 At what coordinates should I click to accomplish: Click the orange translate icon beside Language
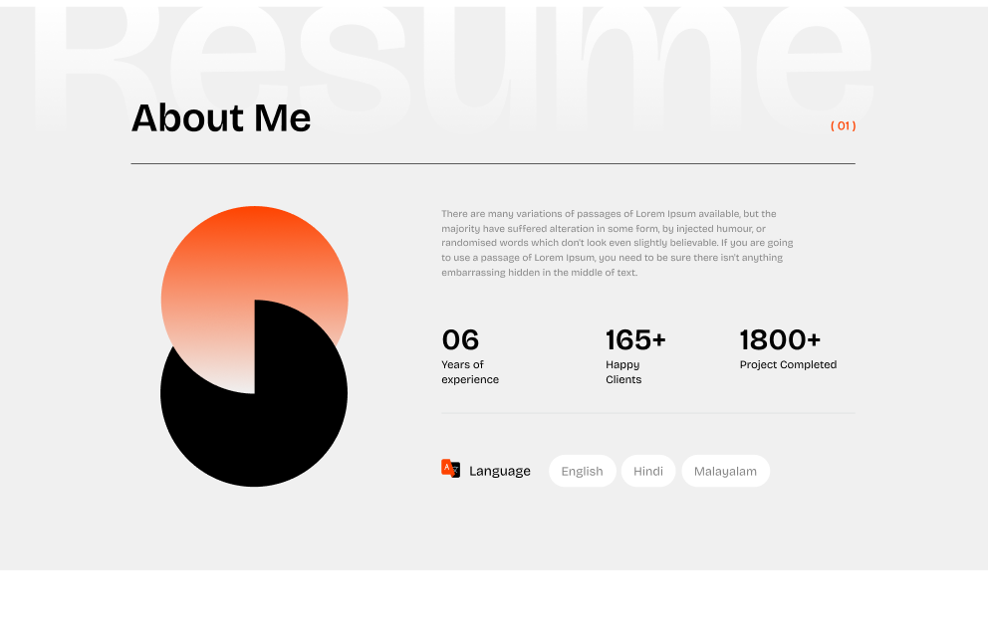(x=450, y=467)
